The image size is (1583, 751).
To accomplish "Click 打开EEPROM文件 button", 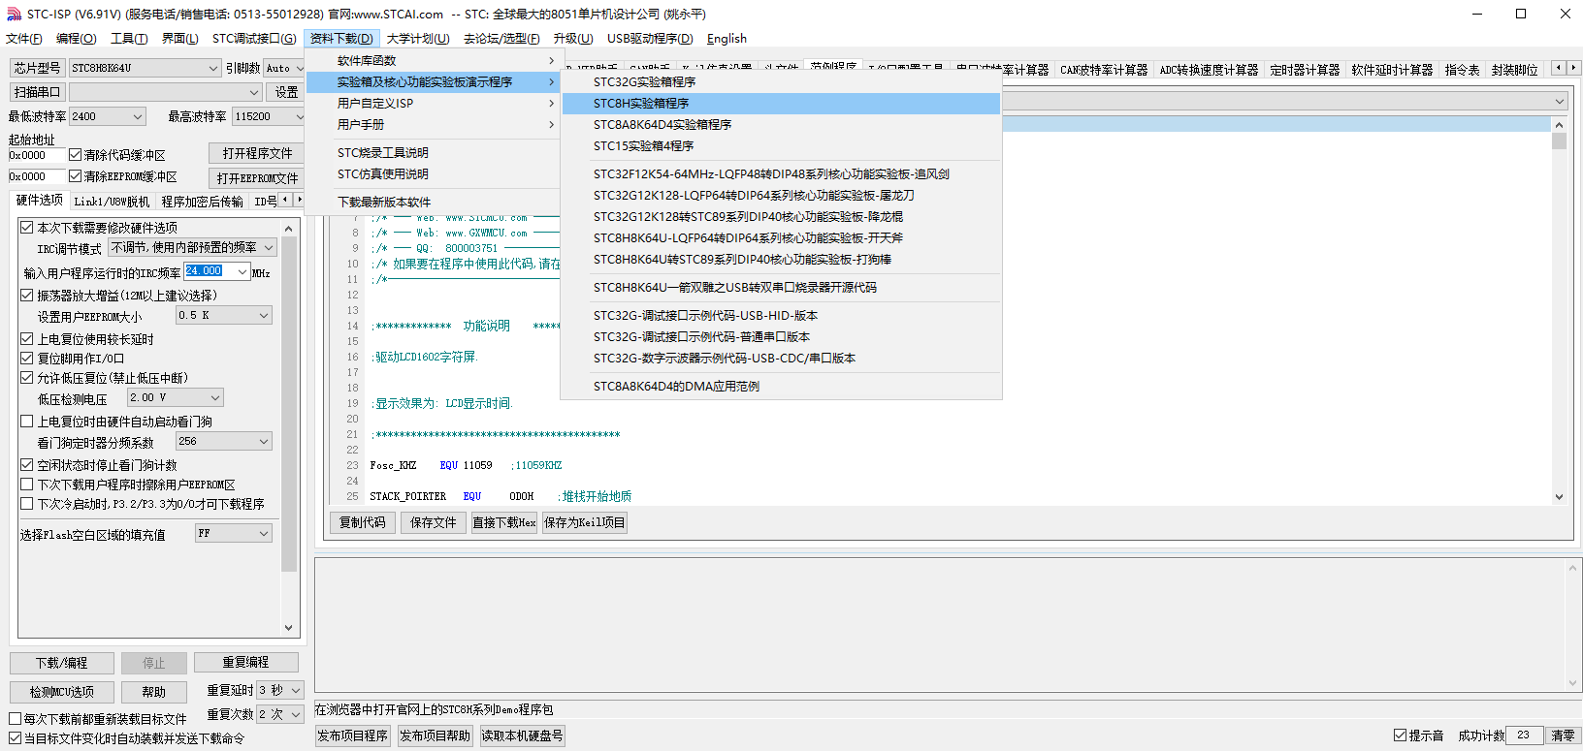I will click(x=256, y=178).
